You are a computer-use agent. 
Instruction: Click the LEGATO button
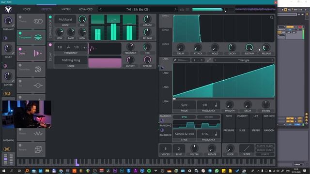point(265,154)
